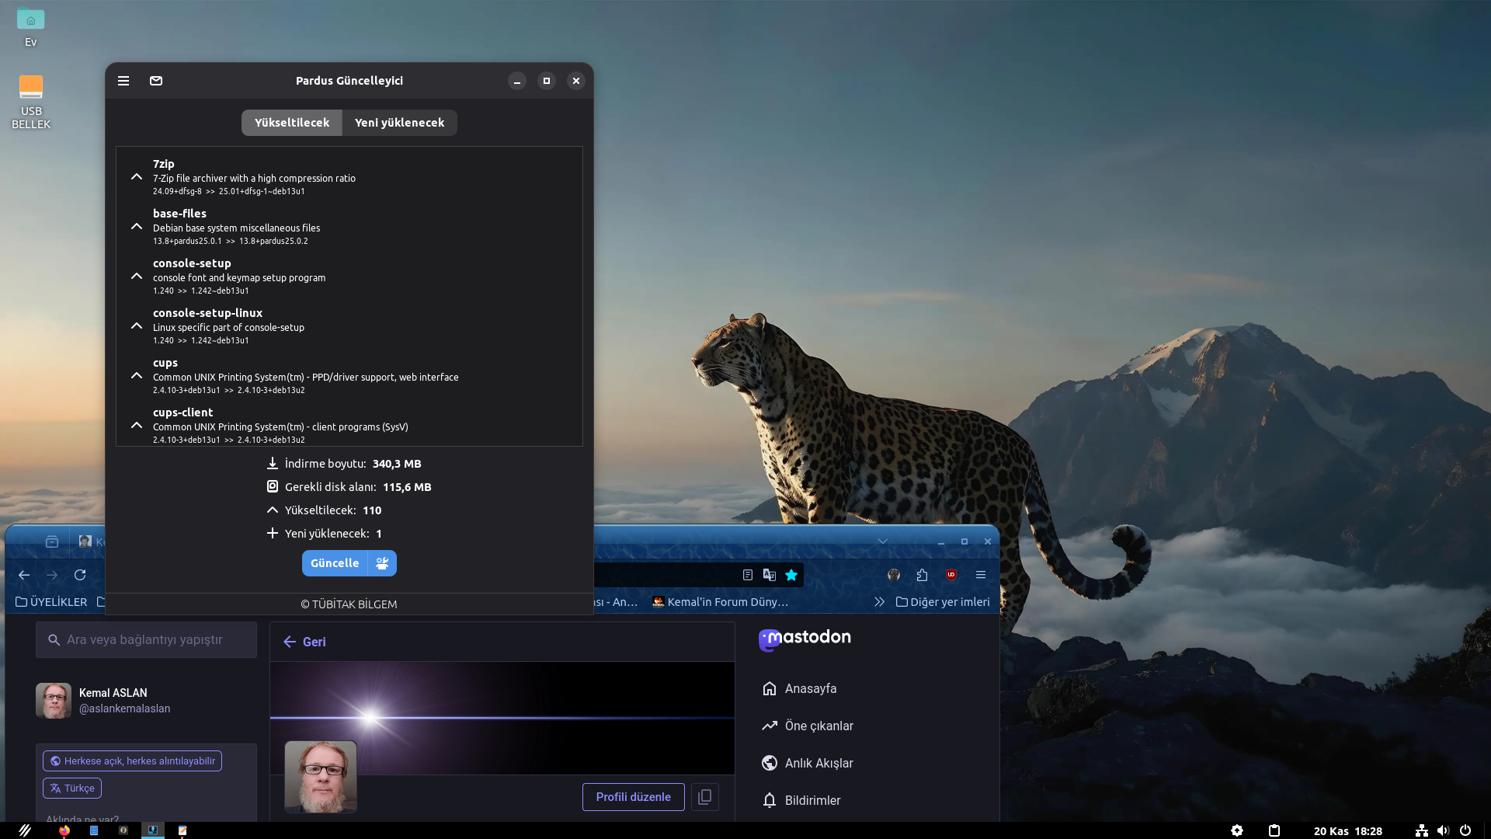Click the uBlock Origin shield icon

[x=951, y=575]
